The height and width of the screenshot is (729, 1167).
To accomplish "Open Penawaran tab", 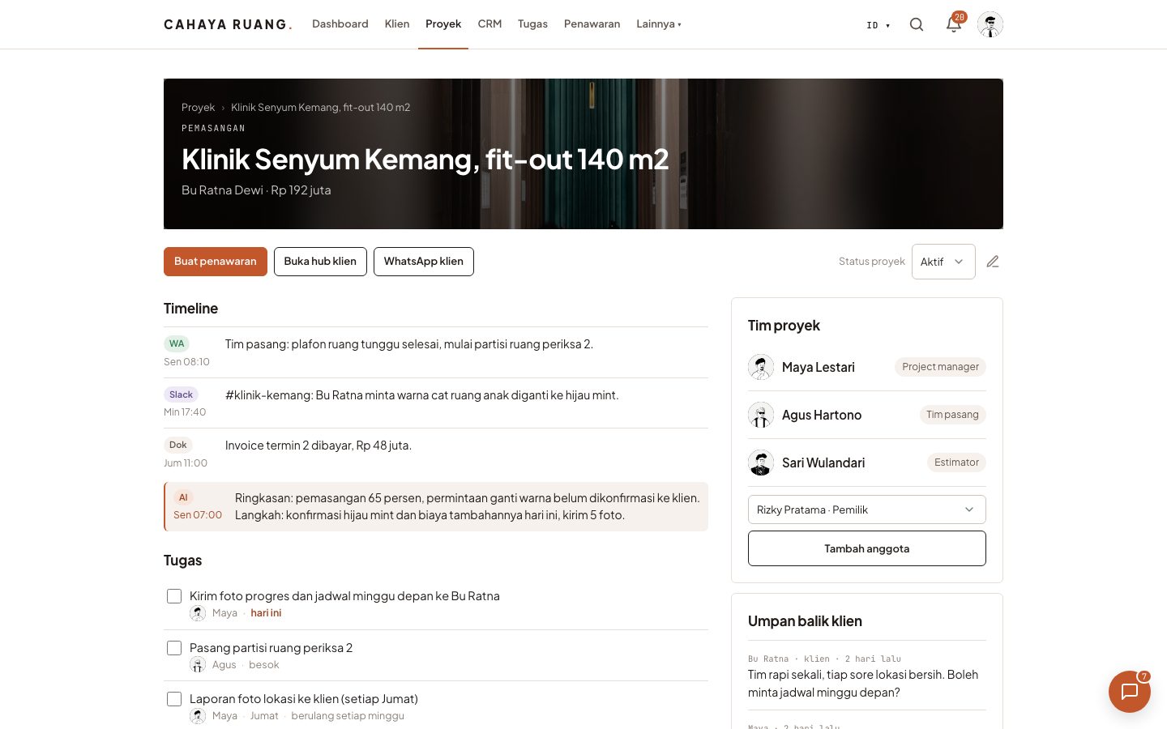I will 592,24.
